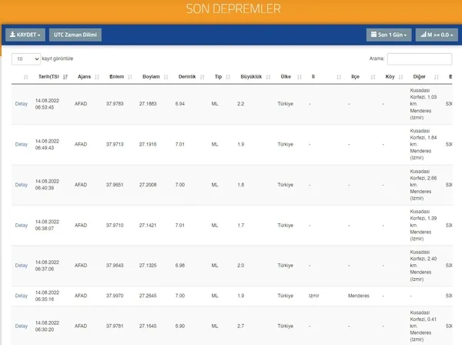This screenshot has height=345, width=462.
Task: Open Detay for the 06:35:16 Menderes earthquake
Action: [x=21, y=296]
